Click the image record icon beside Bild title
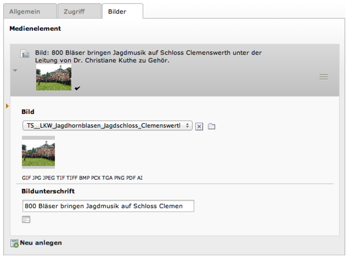 click(x=25, y=54)
